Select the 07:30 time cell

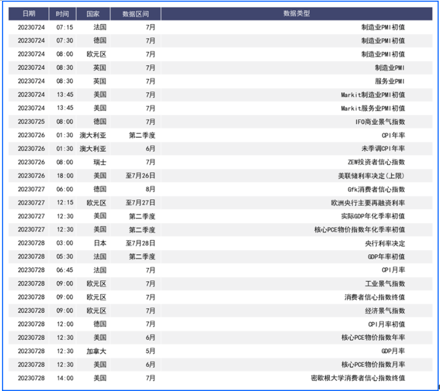[x=65, y=41]
